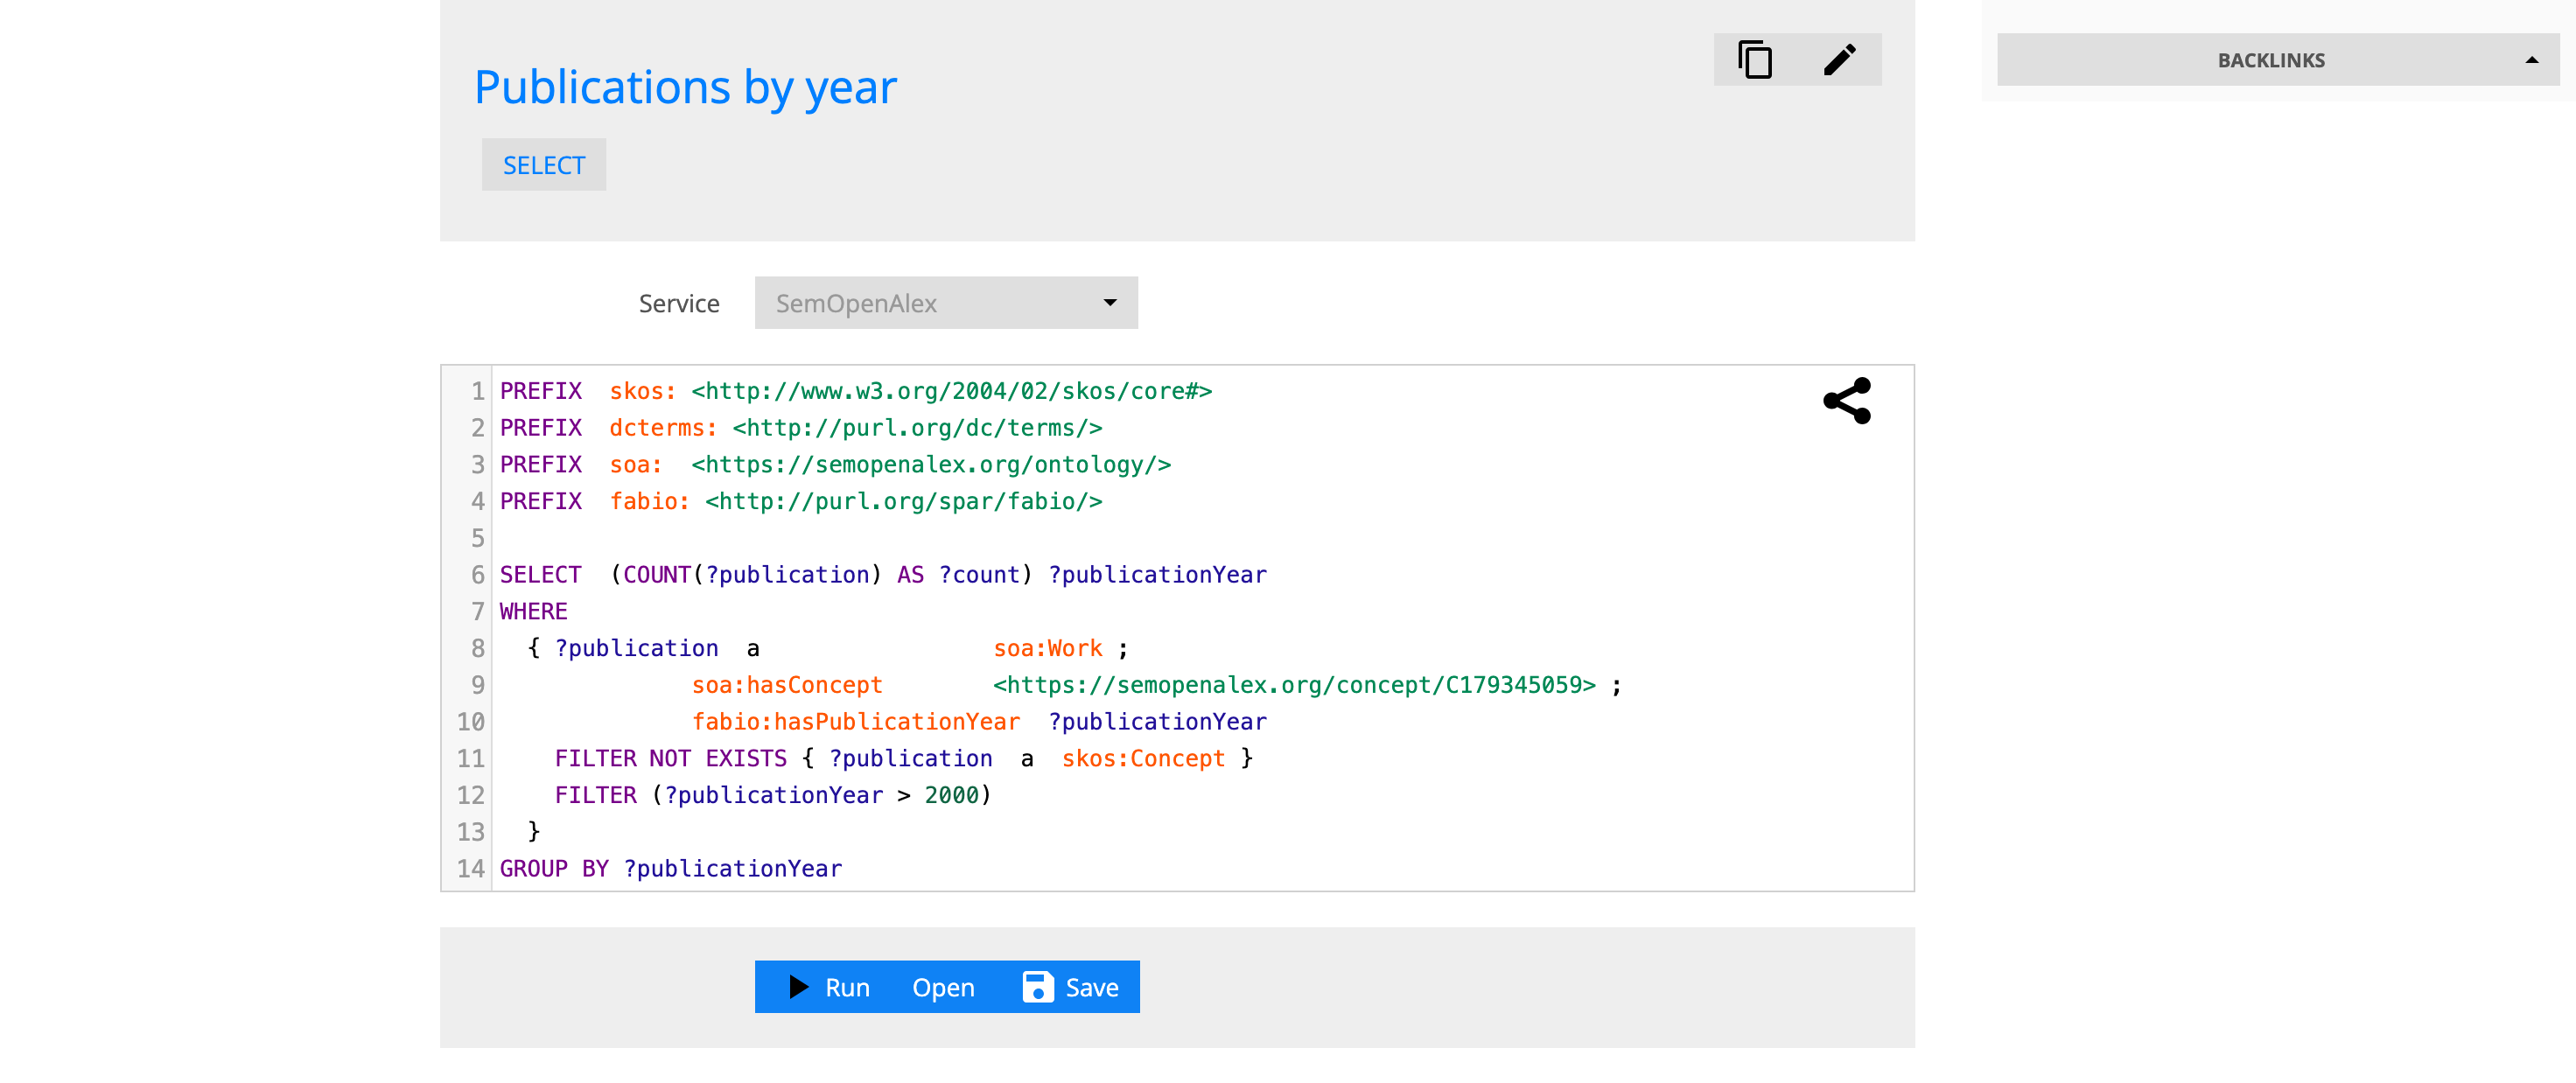Click the SELECT query type tag
The image size is (2576, 1083).
543,166
